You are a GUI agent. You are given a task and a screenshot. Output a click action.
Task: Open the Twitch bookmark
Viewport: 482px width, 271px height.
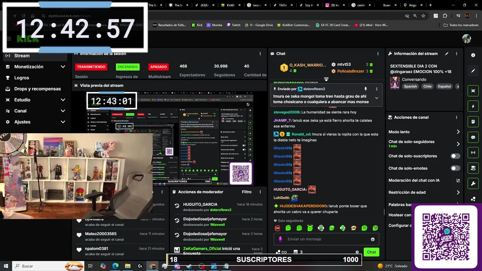233,25
